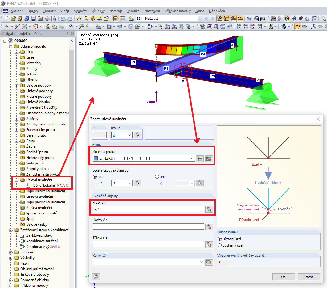
Task: Open the Výsledky menu
Action: pos(98,11)
